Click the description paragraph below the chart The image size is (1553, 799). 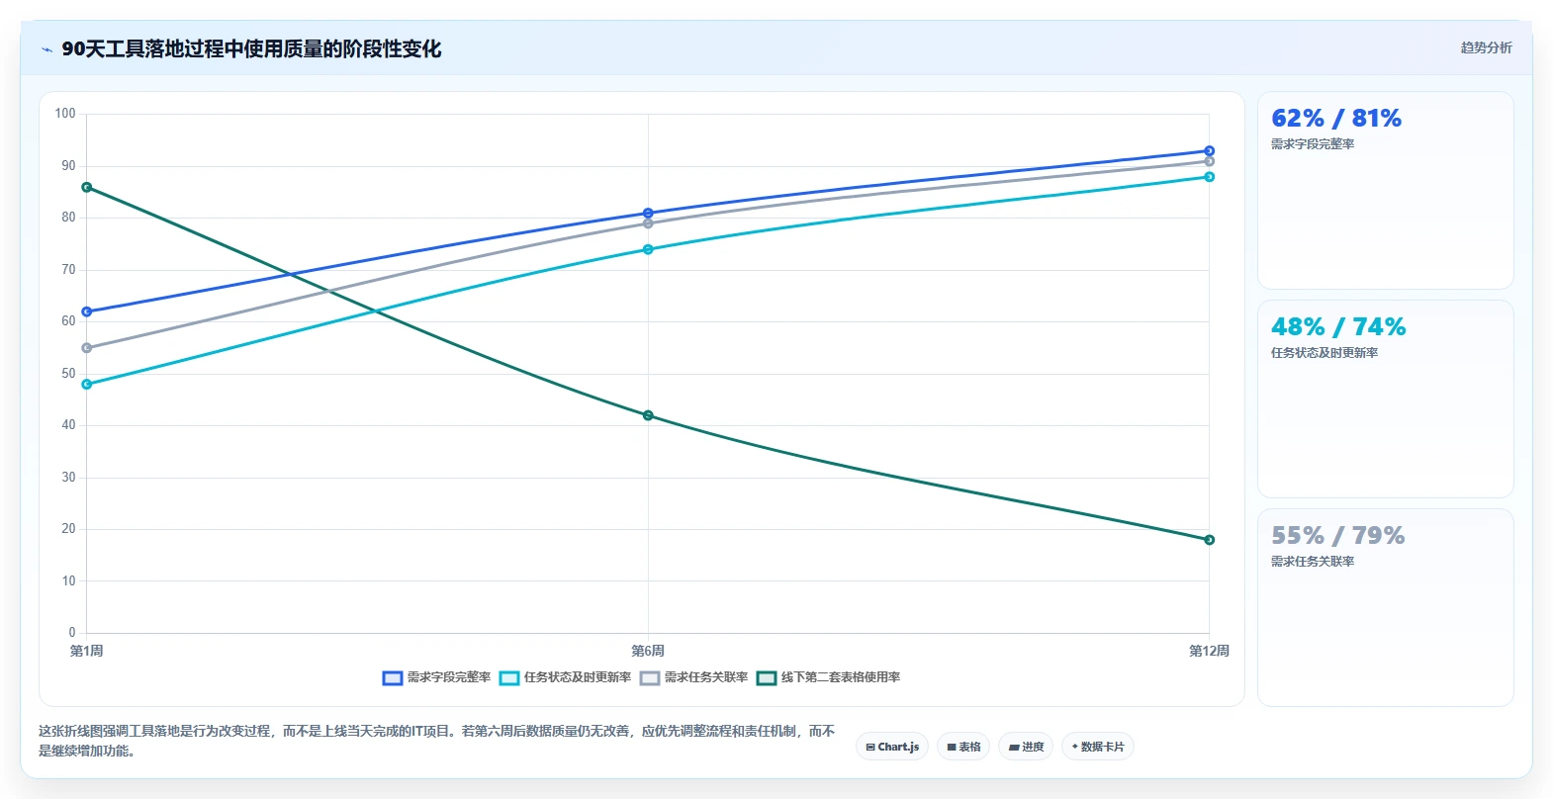[x=436, y=741]
